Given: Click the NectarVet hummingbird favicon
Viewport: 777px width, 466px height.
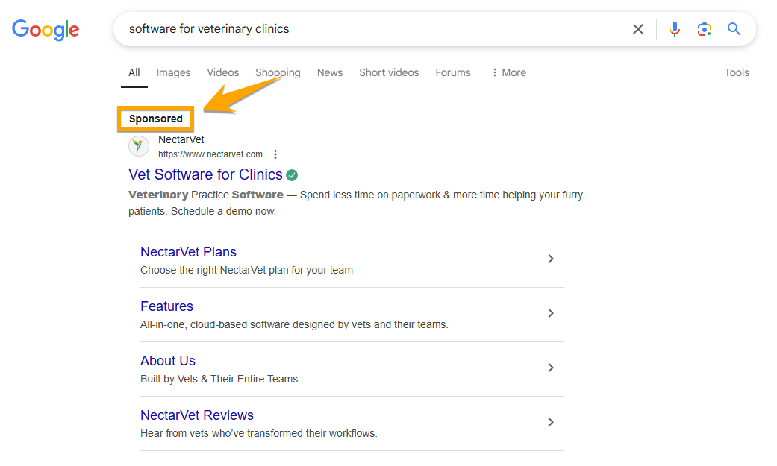Looking at the screenshot, I should coord(139,146).
